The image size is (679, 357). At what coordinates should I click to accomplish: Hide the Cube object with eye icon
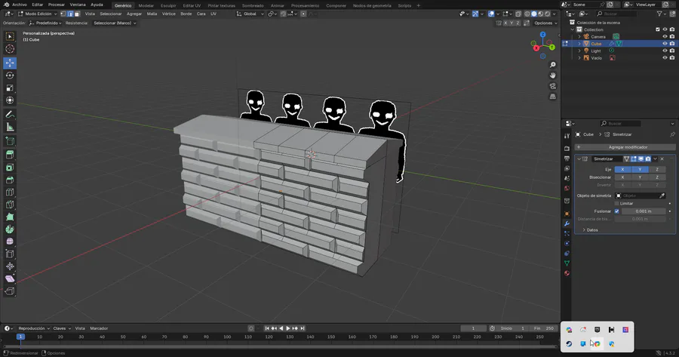665,44
